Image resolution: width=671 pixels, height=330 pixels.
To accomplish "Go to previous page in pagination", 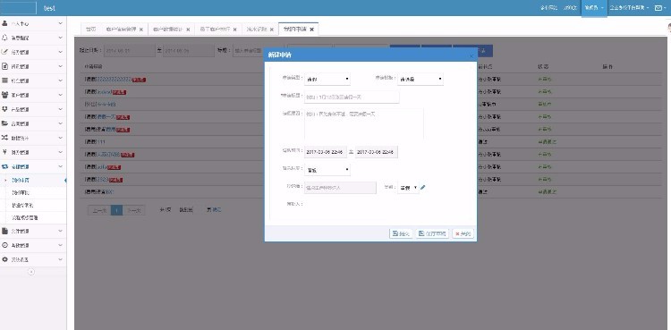I will pyautogui.click(x=99, y=210).
